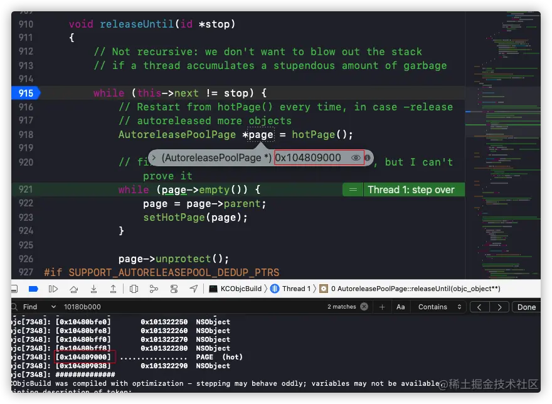552x404 pixels.
Task: Click the hotPage() call on line 918
Action: pyautogui.click(x=322, y=134)
